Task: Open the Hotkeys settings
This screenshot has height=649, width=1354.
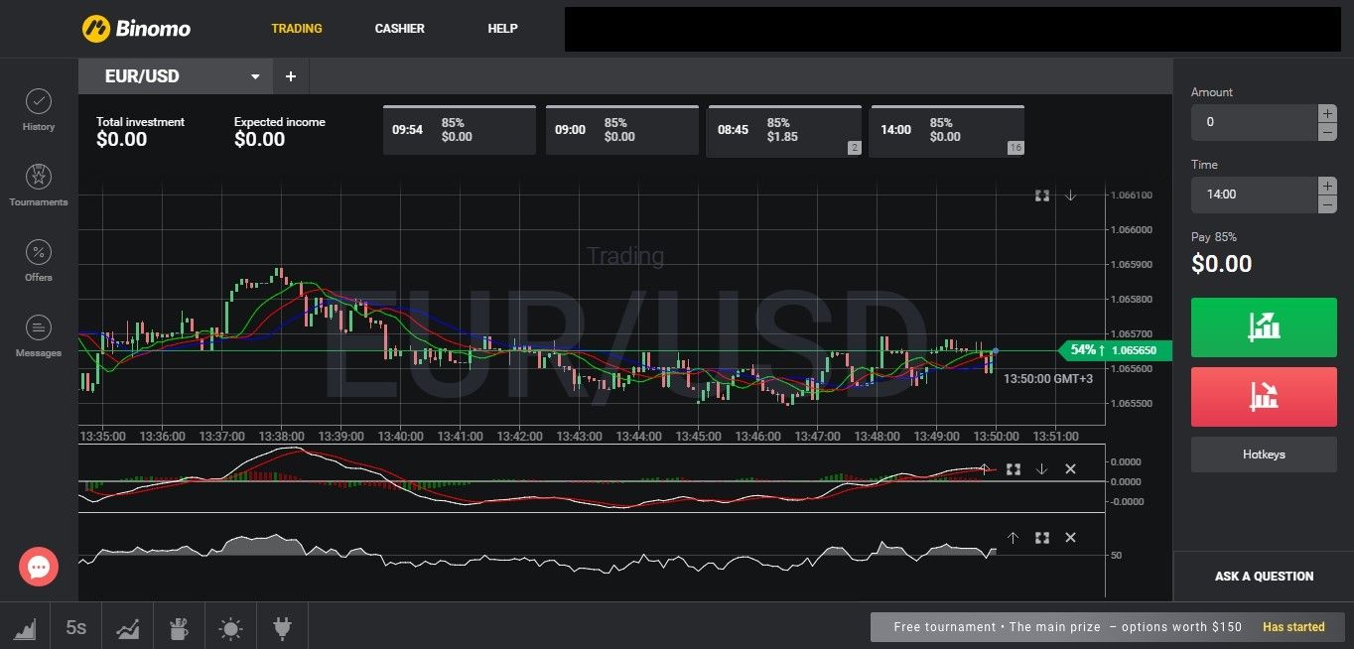Action: point(1264,454)
